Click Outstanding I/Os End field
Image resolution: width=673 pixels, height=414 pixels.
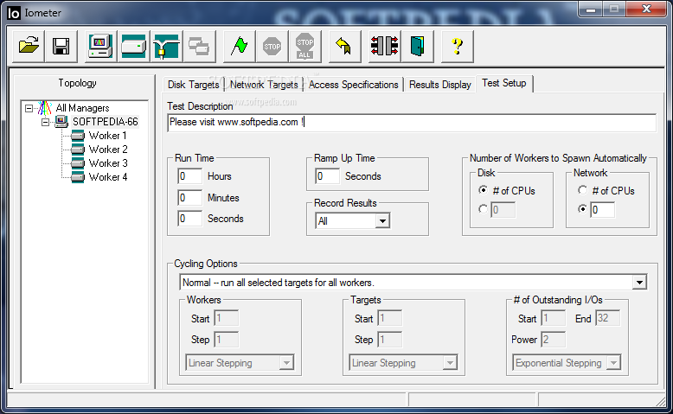click(607, 318)
